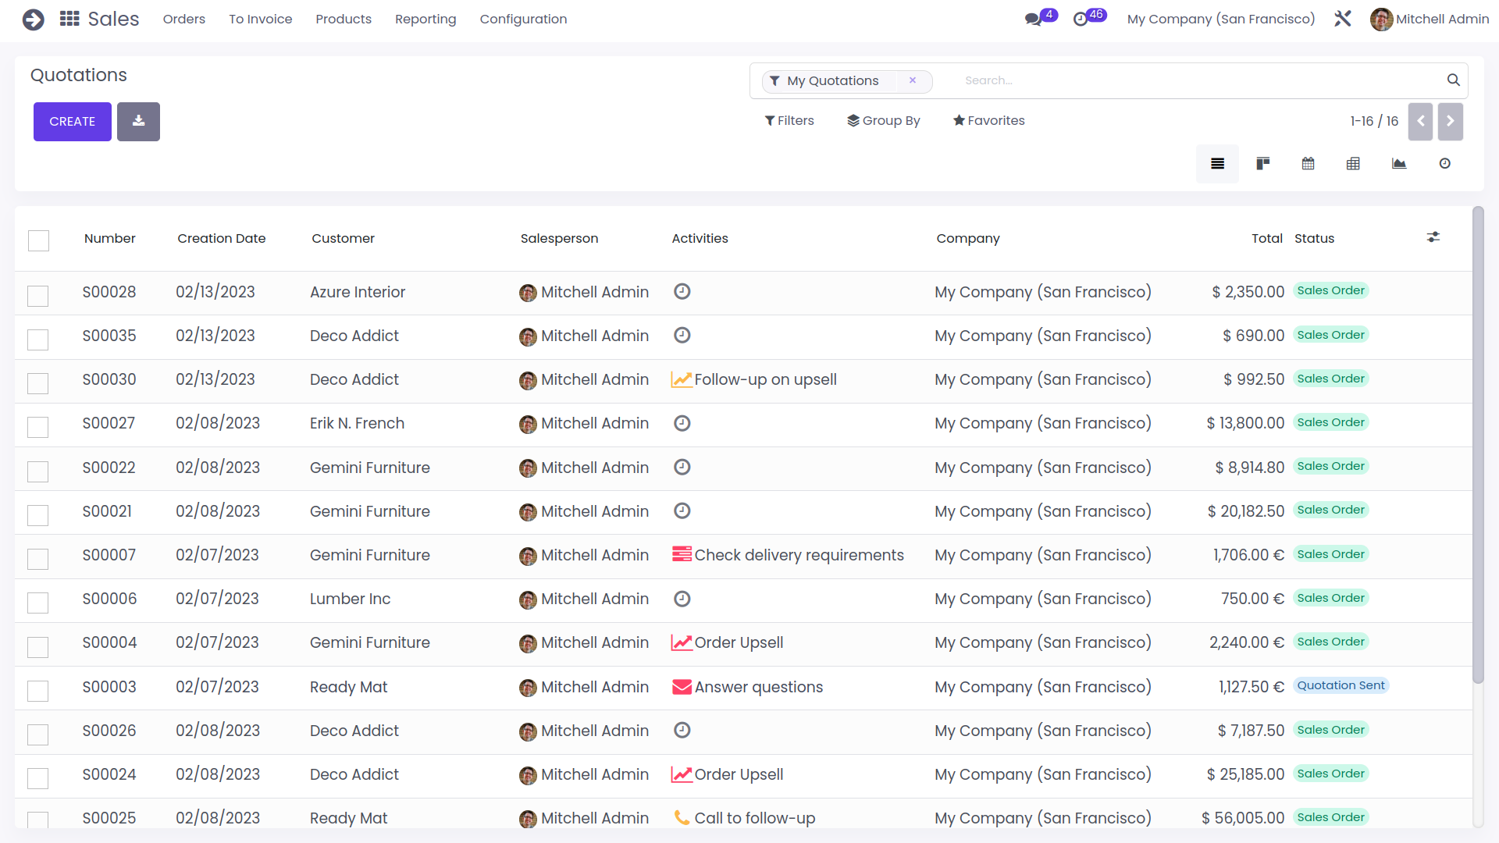Open conversations messages icon with badge 4
The height and width of the screenshot is (843, 1499).
click(x=1034, y=19)
